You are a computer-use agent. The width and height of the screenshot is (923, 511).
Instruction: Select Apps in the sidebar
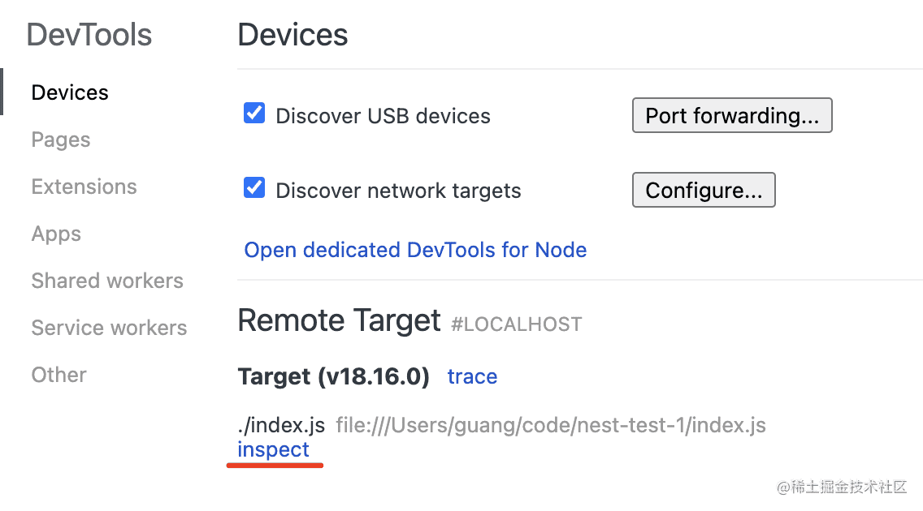pyautogui.click(x=56, y=234)
